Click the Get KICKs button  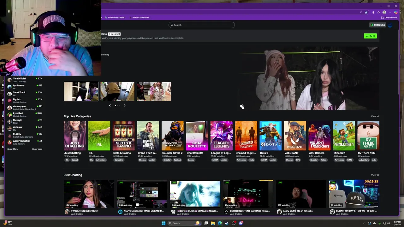coord(377,25)
